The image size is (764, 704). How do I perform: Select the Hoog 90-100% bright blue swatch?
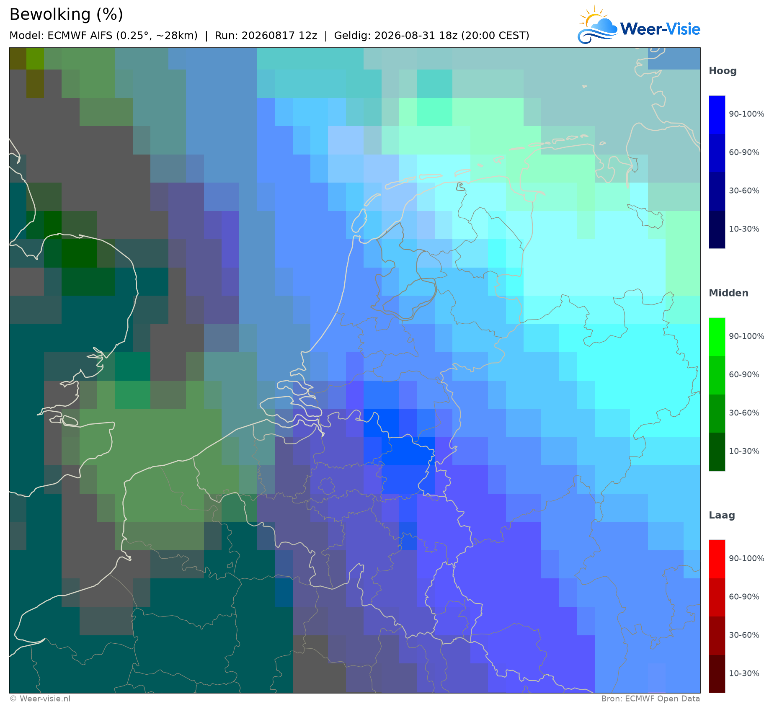(x=717, y=115)
